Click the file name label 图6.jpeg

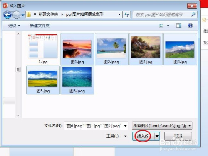(77, 91)
